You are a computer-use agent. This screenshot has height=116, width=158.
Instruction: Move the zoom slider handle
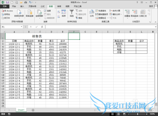pyautogui.click(x=137, y=114)
